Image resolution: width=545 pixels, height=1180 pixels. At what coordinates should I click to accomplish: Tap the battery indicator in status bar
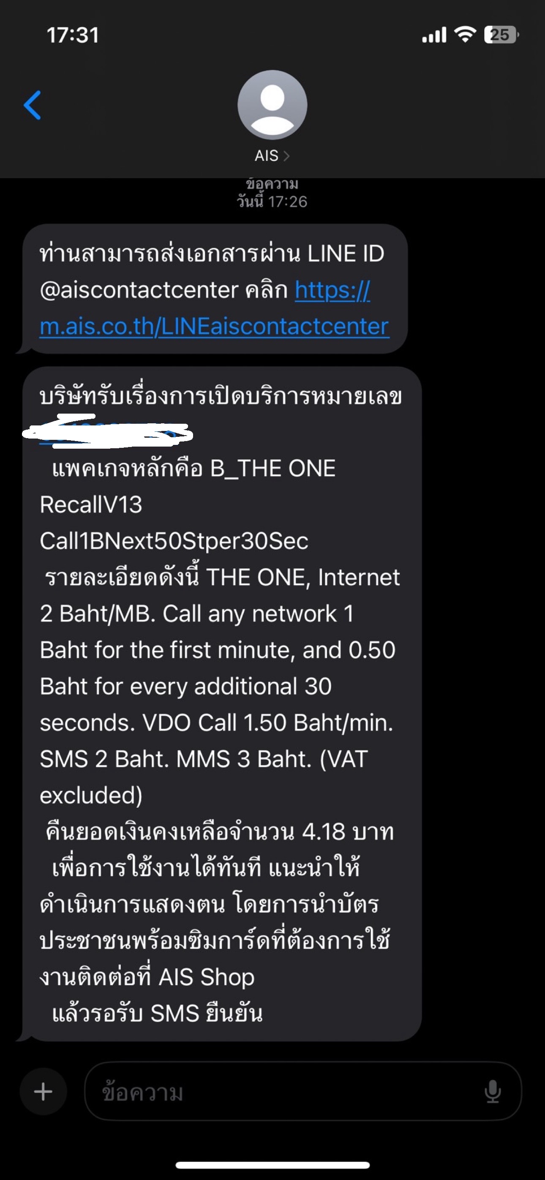pyautogui.click(x=501, y=35)
